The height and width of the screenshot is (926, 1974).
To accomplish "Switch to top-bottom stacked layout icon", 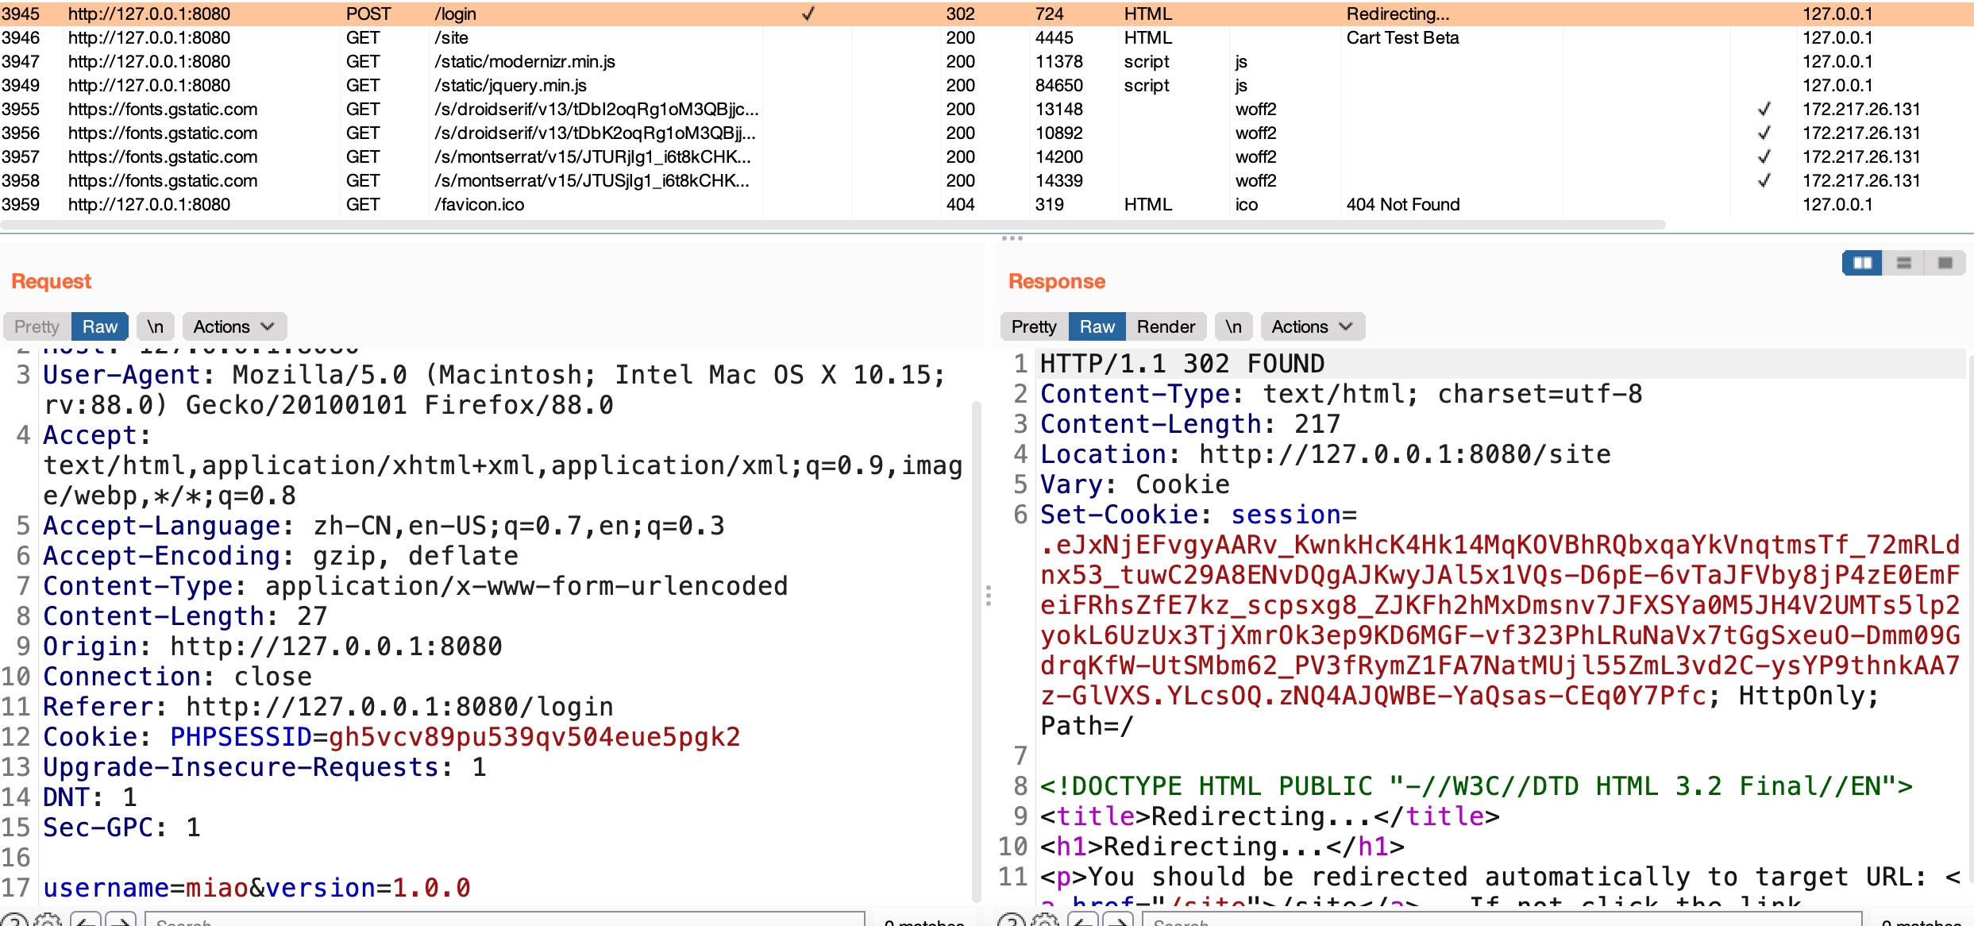I will [x=1903, y=263].
